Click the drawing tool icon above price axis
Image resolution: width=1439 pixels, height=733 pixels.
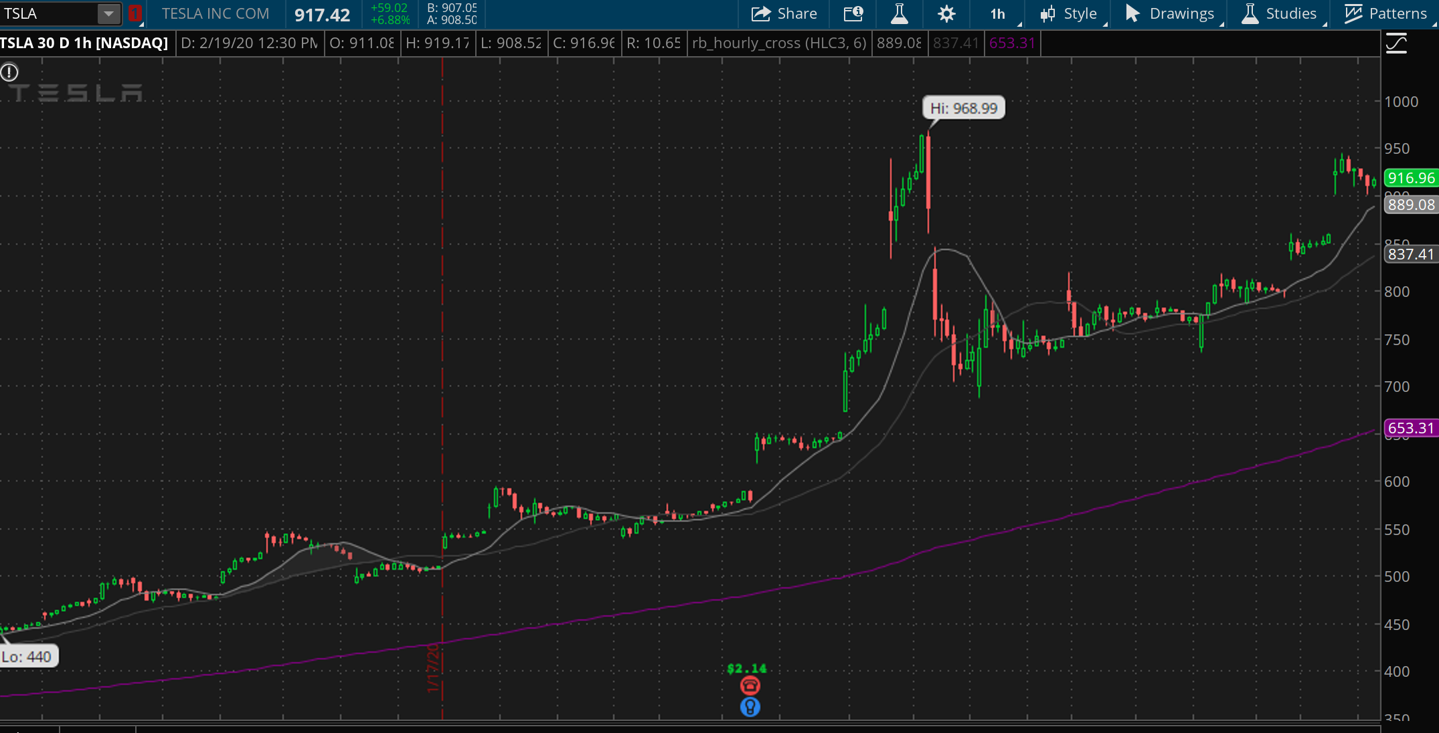tap(1396, 44)
